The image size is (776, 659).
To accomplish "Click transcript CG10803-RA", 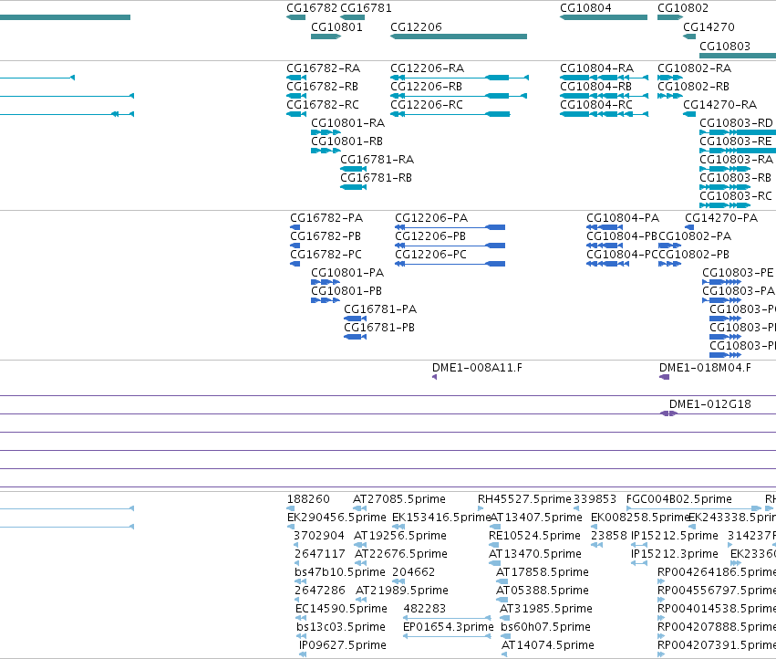I will 736,160.
